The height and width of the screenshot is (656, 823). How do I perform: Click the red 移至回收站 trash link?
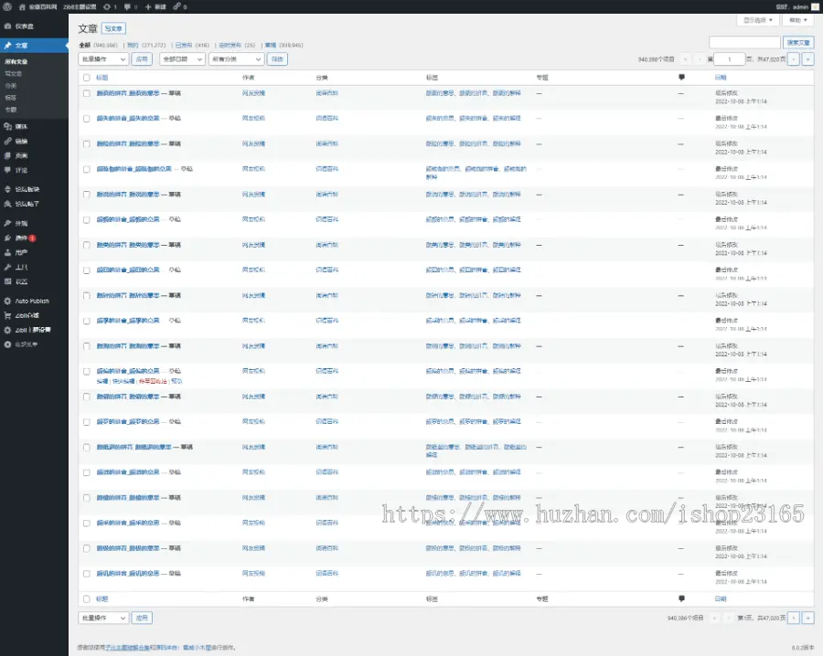pyautogui.click(x=152, y=381)
